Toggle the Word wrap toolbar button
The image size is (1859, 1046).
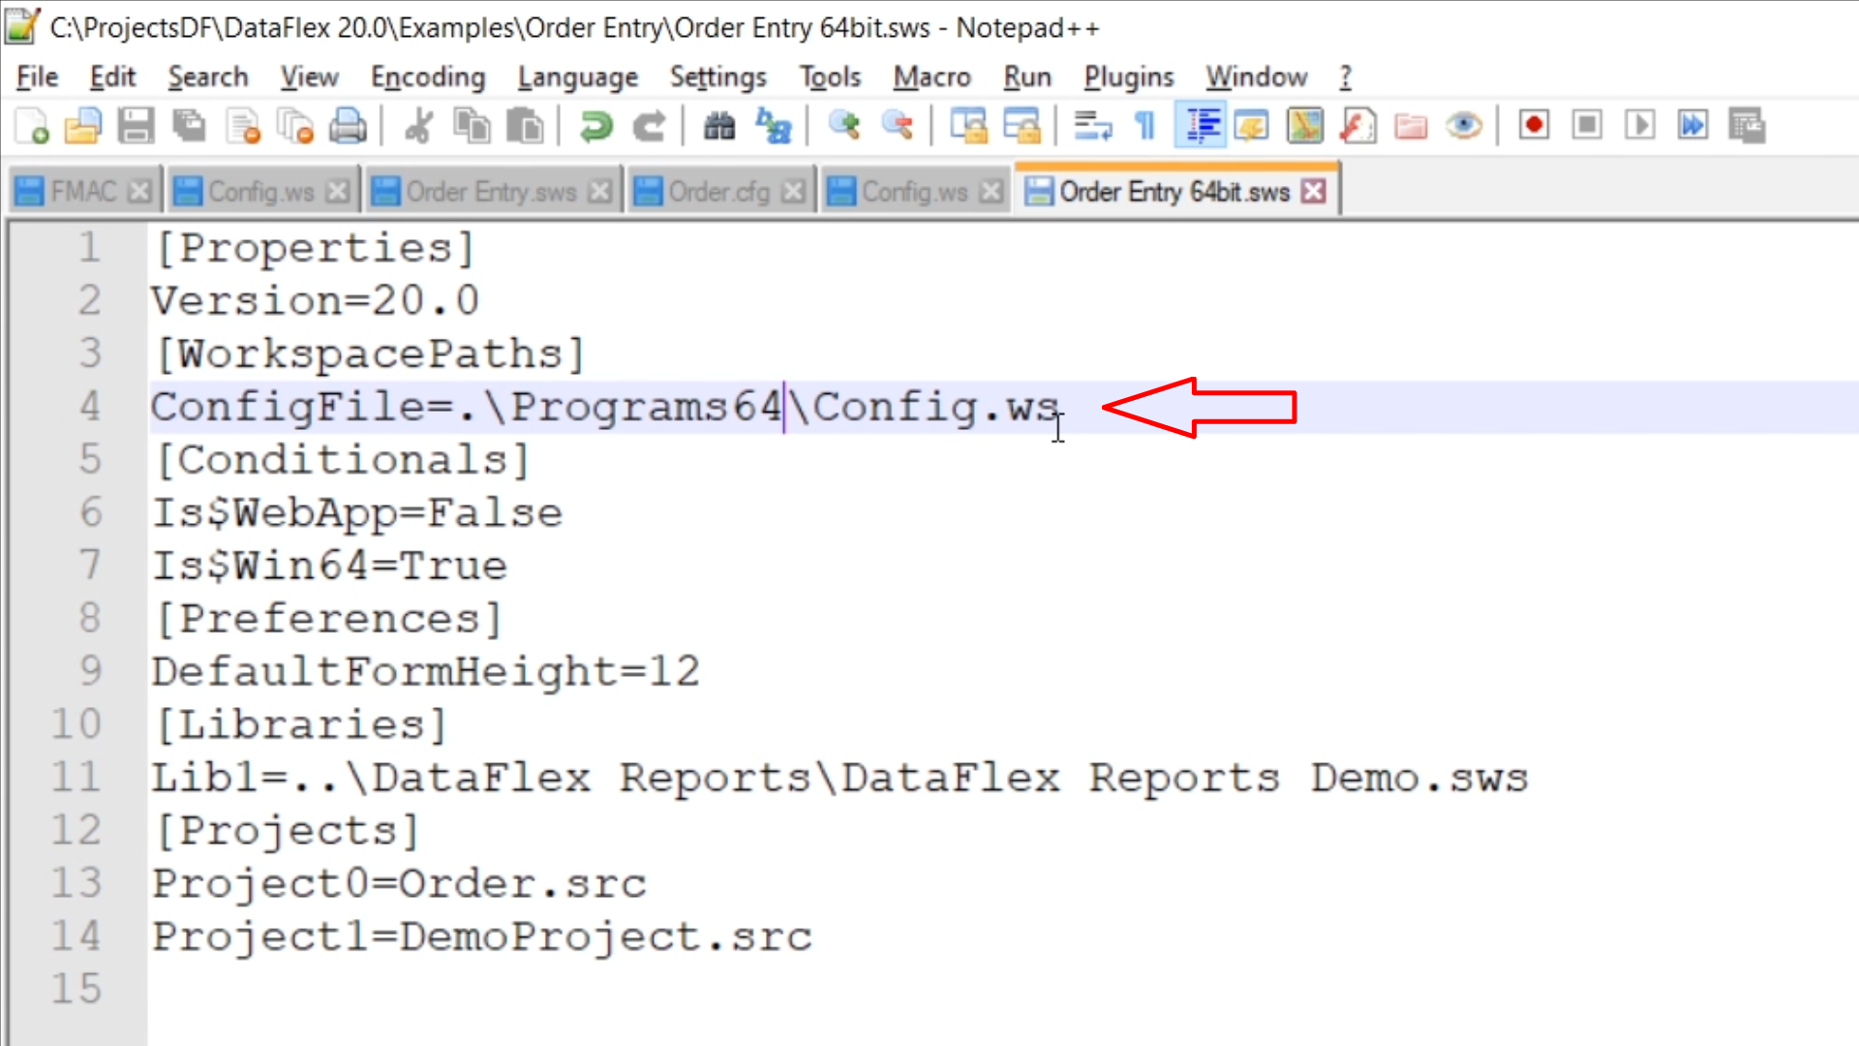[x=1092, y=126]
